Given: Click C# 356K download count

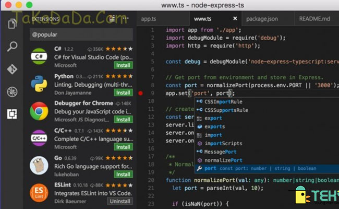Looking at the screenshot, I should point(95,49).
